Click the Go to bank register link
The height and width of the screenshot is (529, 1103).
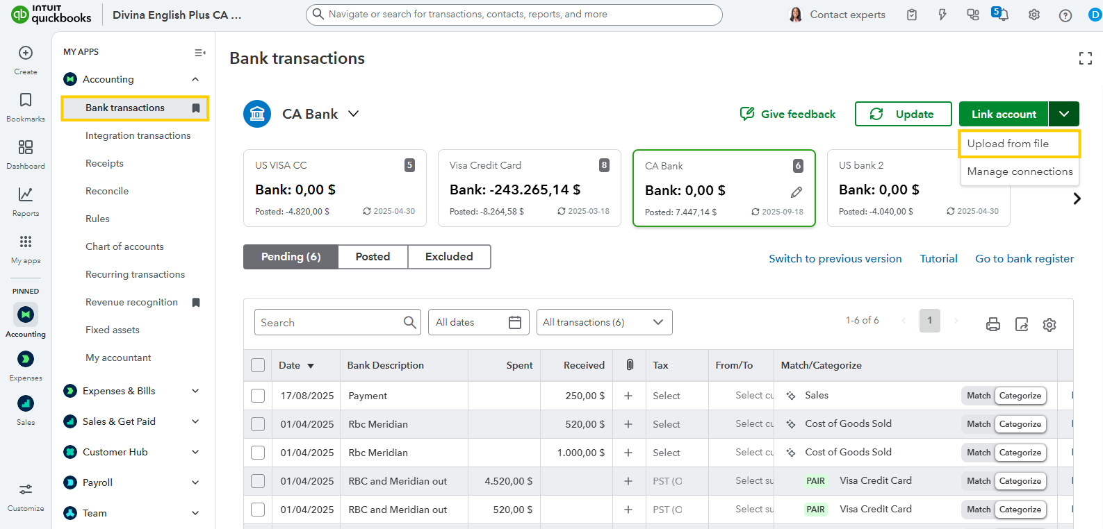pos(1024,259)
